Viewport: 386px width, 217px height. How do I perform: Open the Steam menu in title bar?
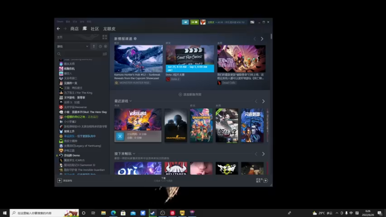[60, 22]
